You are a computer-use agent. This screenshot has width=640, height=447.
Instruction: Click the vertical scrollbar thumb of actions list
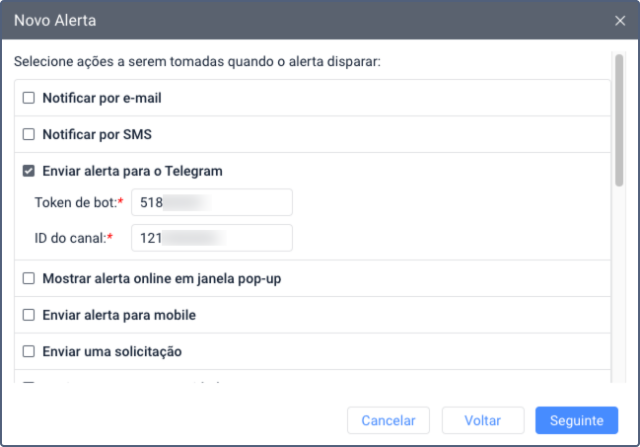[x=619, y=119]
